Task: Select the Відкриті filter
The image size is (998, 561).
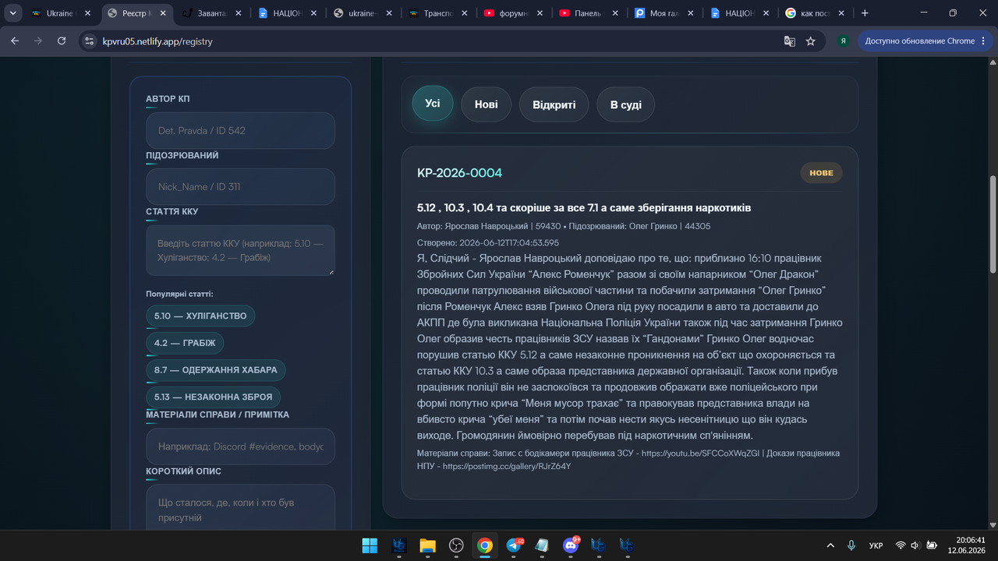Action: point(554,104)
